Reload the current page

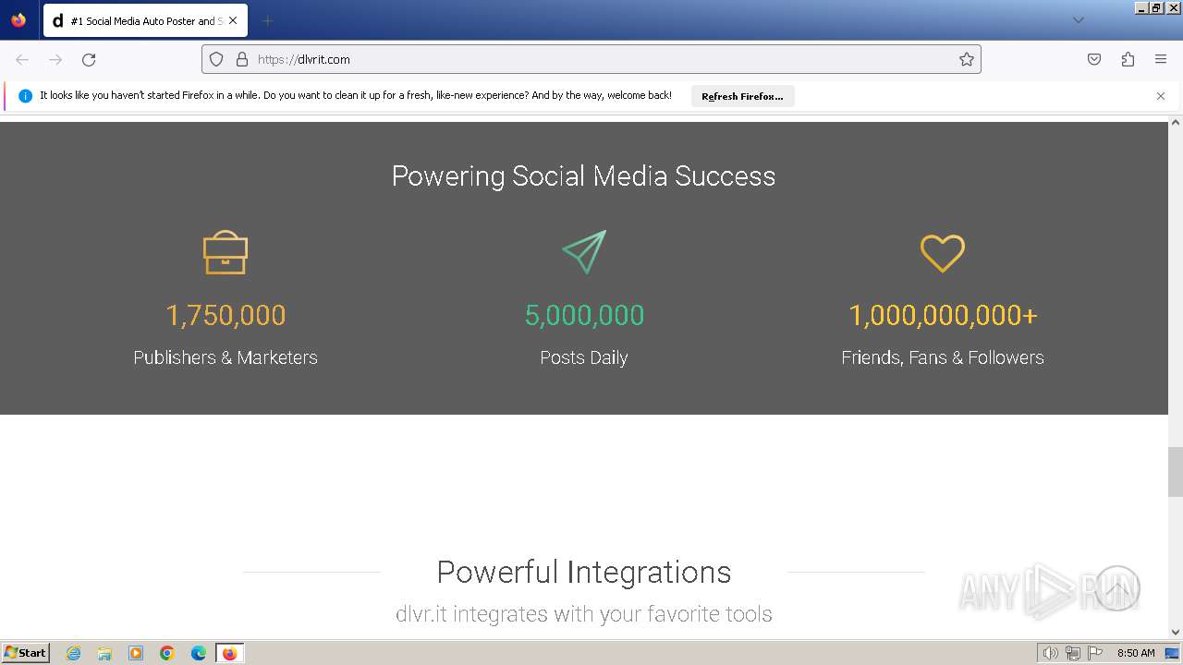coord(89,59)
